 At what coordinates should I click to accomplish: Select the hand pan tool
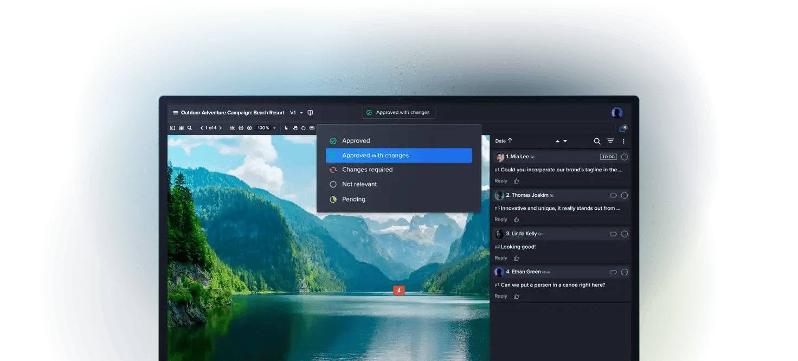(295, 128)
